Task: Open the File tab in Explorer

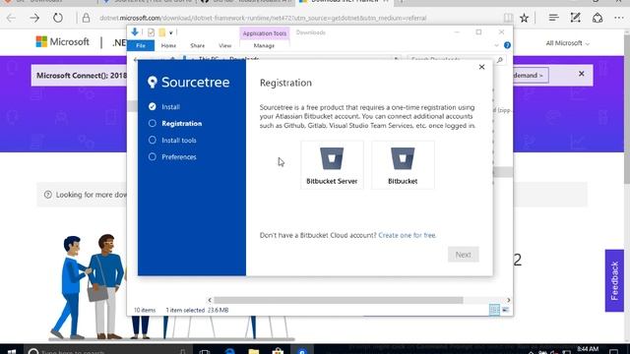Action: click(141, 46)
